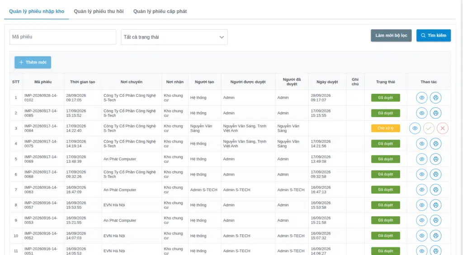View details of IMP-20260916-14-0052
The width and height of the screenshot is (463, 255).
pyautogui.click(x=422, y=236)
